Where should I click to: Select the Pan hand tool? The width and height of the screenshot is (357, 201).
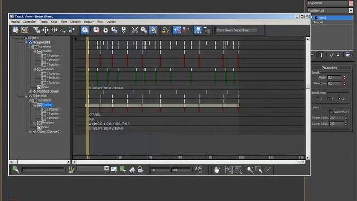[x=216, y=170]
